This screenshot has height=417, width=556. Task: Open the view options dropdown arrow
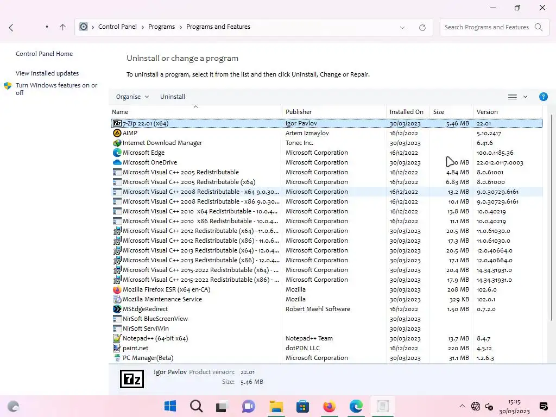(x=525, y=97)
